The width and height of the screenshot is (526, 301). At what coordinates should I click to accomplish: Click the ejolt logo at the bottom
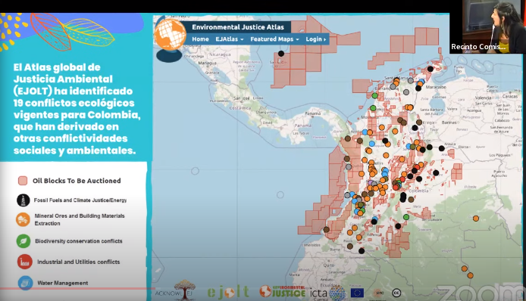[228, 292]
